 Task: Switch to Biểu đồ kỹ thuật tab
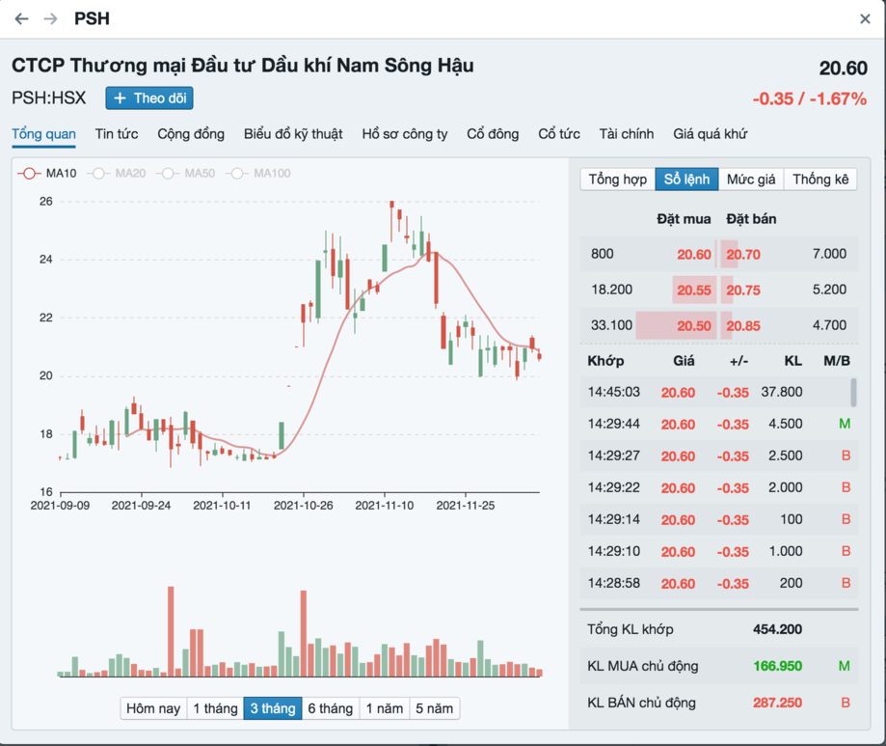pyautogui.click(x=293, y=134)
